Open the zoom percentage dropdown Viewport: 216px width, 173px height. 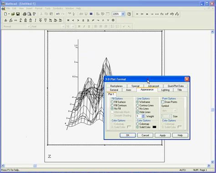123,14
